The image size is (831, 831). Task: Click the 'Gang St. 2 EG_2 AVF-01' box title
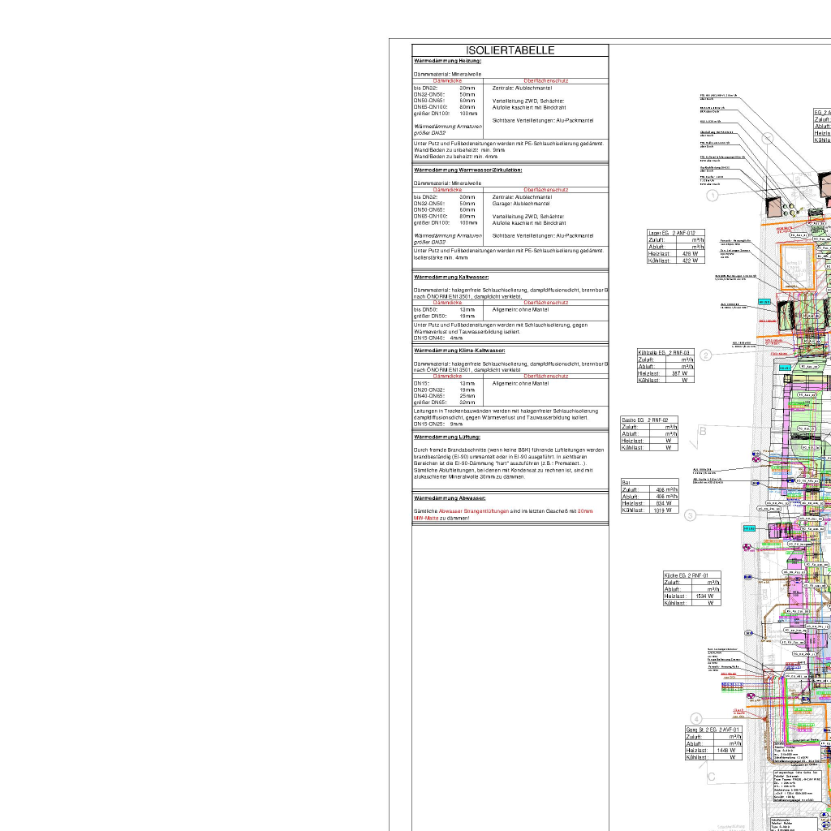713,730
